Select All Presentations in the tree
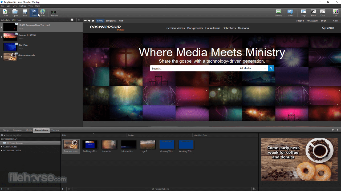Image resolution: width=341 pixels, height=191 pixels. (30, 143)
